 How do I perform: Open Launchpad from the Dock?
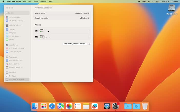tap(44, 106)
